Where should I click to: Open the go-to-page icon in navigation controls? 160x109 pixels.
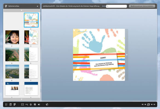tap(149, 104)
